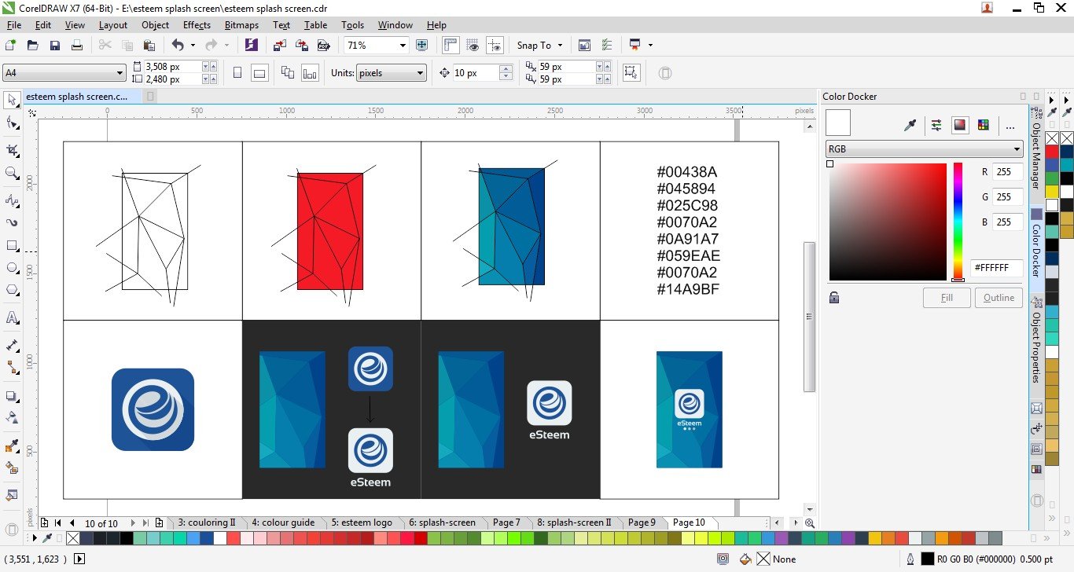This screenshot has height=572, width=1074.
Task: Select the Text tool
Action: pyautogui.click(x=12, y=318)
